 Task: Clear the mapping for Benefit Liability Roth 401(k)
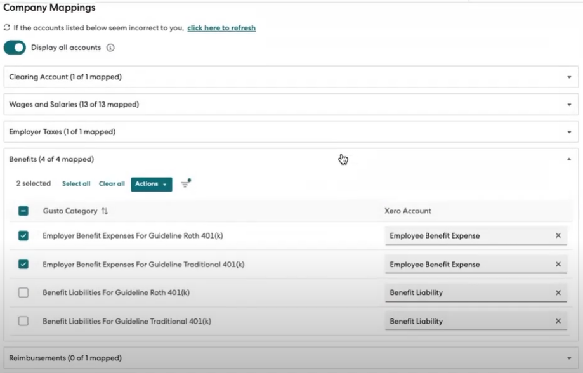[558, 292]
